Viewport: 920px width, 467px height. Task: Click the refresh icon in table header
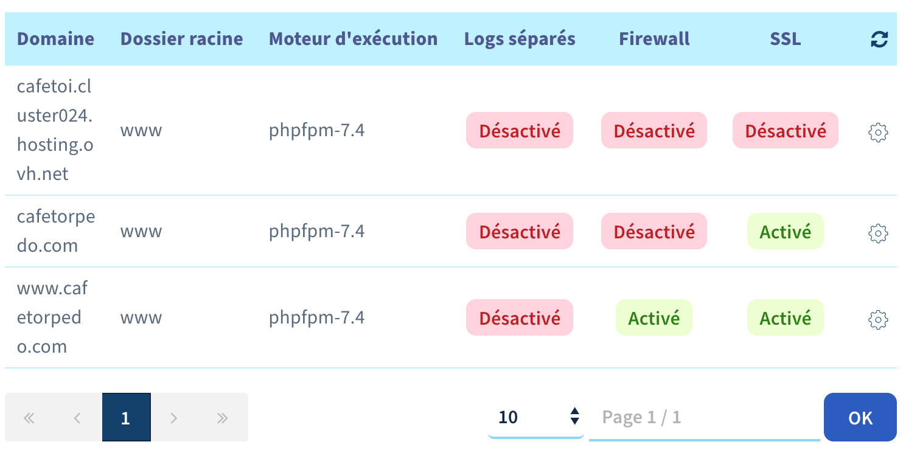click(879, 40)
